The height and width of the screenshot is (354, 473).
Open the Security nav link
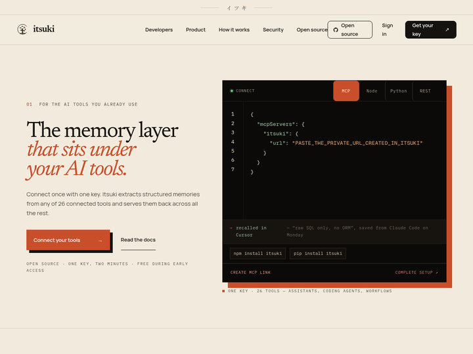(x=273, y=29)
